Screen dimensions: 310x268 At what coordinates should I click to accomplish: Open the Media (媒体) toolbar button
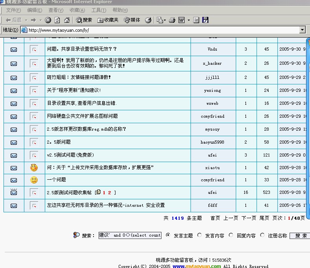pyautogui.click(x=132, y=20)
